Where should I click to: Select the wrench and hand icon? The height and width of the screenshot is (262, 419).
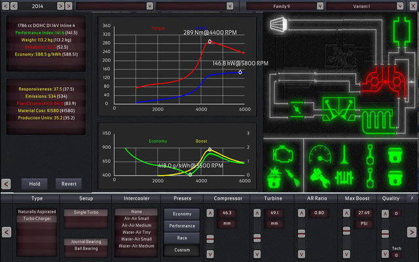click(318, 176)
